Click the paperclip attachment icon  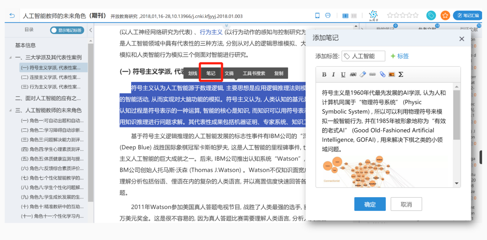coord(382,74)
